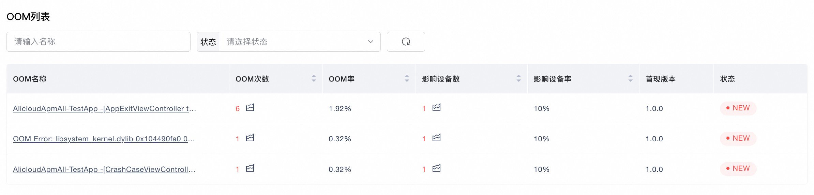Sort table by OOM次数 column
Screen dimensions: 814x195
point(314,78)
